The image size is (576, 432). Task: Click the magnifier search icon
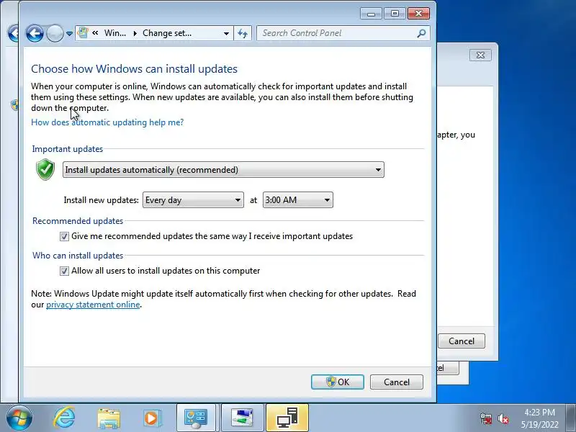click(421, 33)
